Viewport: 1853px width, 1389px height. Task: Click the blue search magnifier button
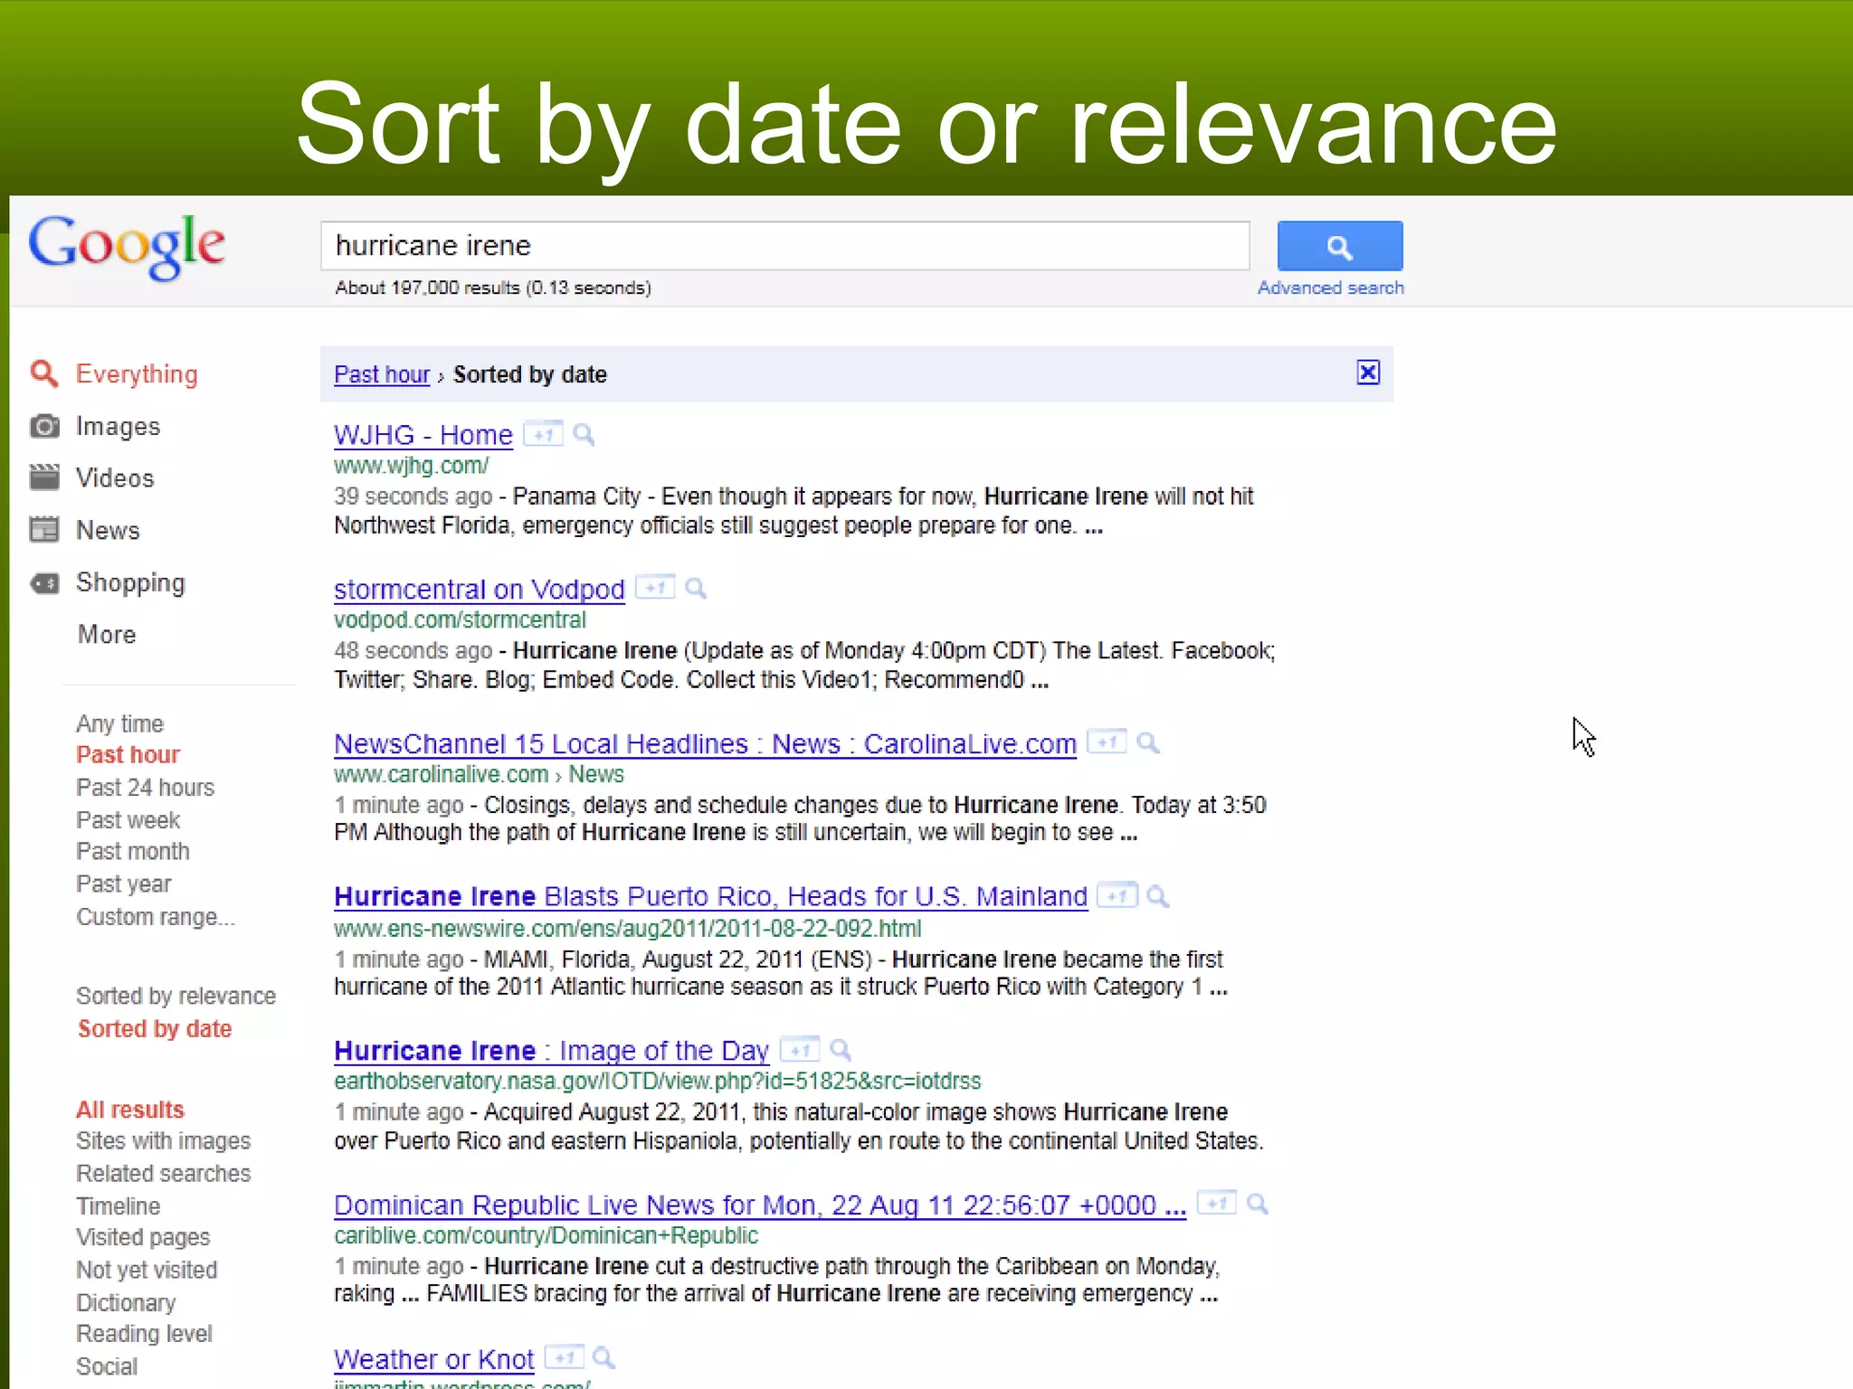click(x=1340, y=246)
